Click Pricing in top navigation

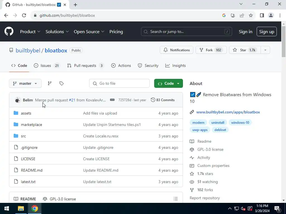[116, 31]
